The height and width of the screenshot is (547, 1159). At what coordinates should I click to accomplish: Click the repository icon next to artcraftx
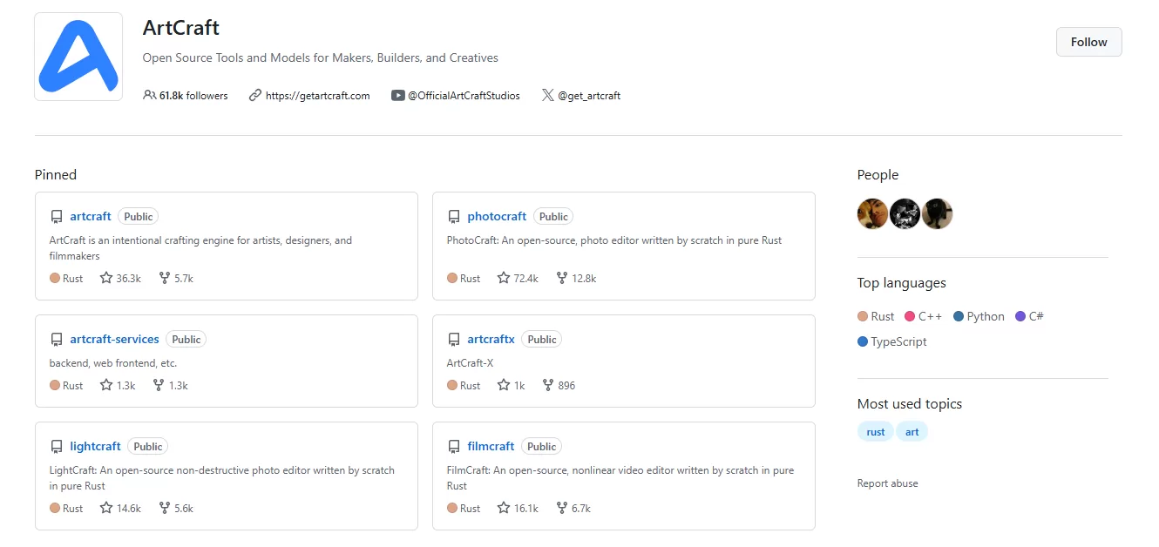click(454, 340)
